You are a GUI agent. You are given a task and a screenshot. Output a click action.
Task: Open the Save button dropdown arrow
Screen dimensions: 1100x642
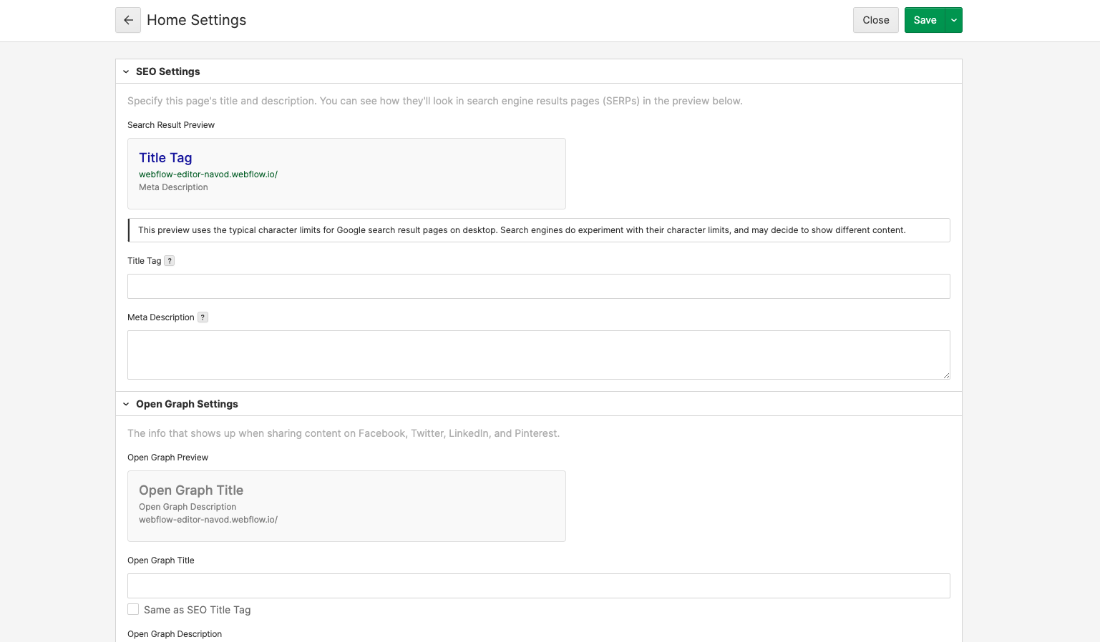[954, 20]
